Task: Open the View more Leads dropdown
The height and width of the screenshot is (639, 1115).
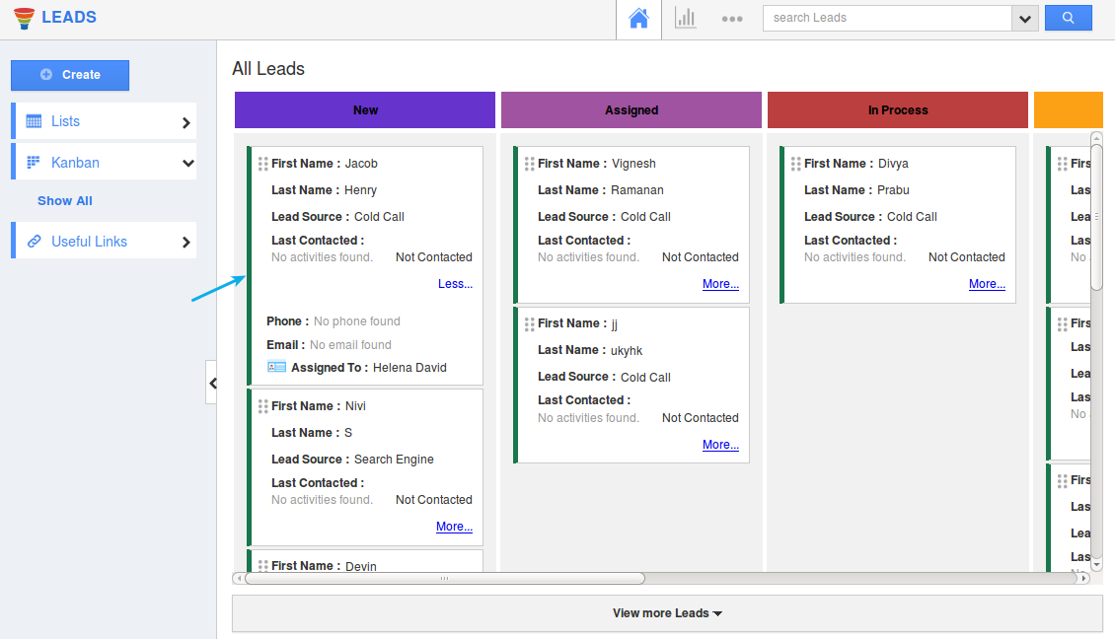Action: point(667,612)
